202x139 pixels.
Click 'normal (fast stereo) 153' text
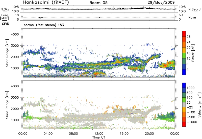44,25
